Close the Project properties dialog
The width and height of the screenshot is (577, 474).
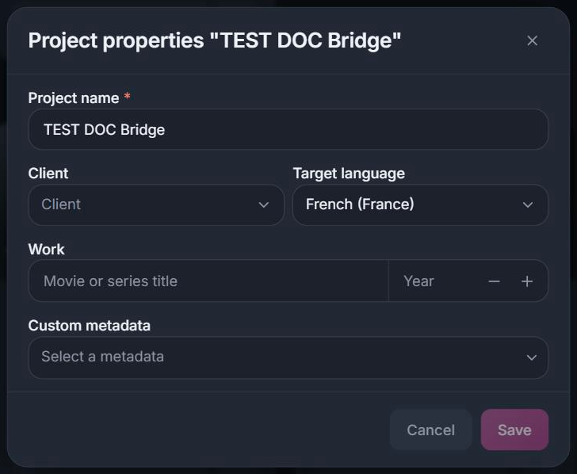click(532, 40)
